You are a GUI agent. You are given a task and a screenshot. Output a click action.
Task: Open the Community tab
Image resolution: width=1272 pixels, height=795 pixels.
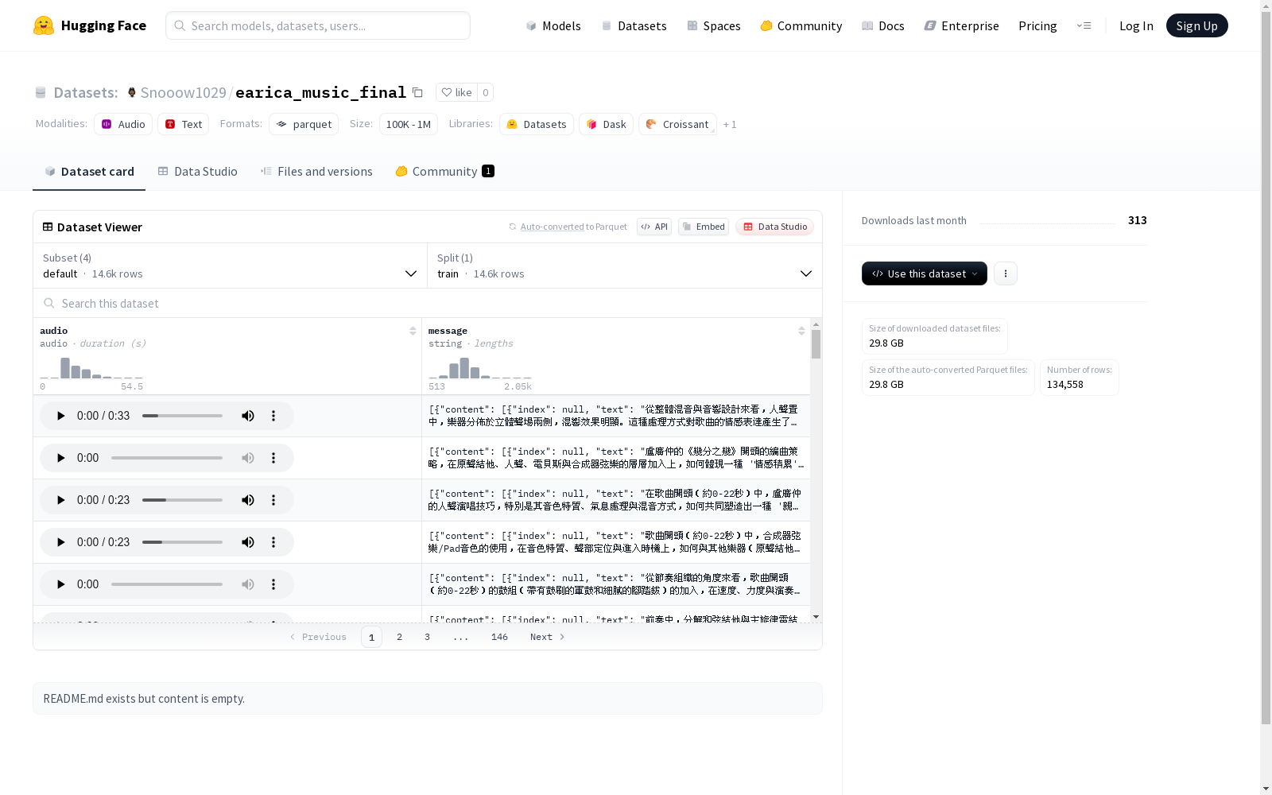pos(444,172)
